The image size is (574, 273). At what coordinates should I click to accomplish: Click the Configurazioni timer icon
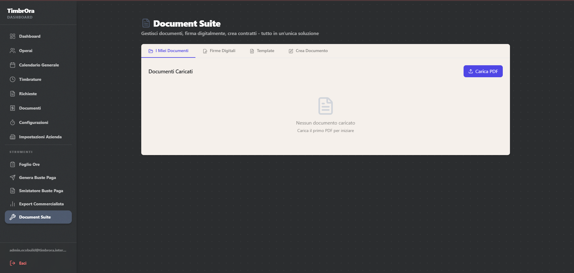click(x=13, y=122)
